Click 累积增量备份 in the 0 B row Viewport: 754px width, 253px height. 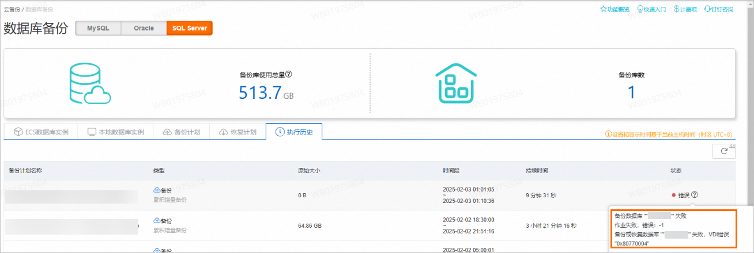coord(170,200)
